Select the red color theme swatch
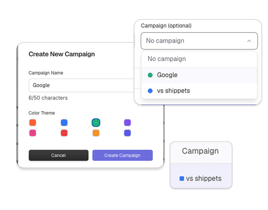This screenshot has width=268, height=210. [x=64, y=133]
